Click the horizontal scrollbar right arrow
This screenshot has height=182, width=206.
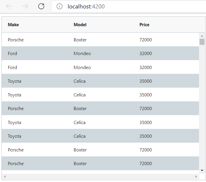[x=196, y=177]
